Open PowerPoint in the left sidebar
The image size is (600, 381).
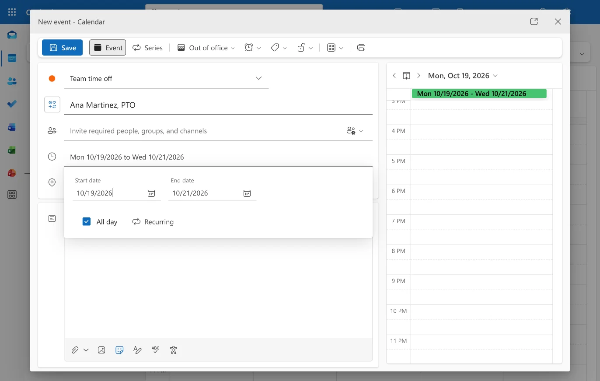click(x=12, y=173)
